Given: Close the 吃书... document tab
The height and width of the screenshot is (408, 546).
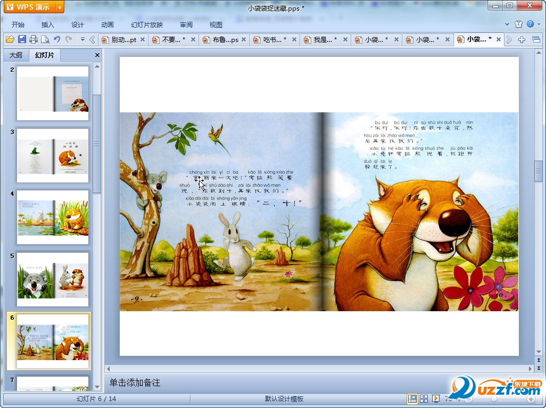Looking at the screenshot, I should [x=294, y=40].
